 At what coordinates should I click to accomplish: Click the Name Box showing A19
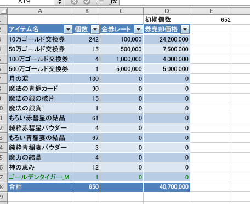(27, 2)
